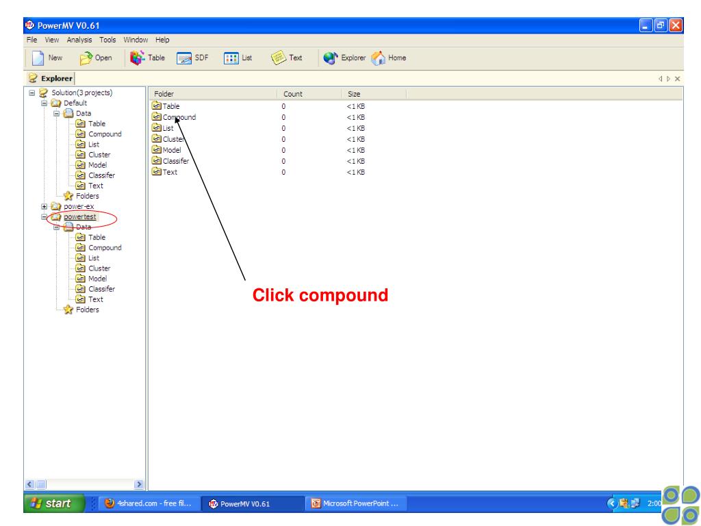Select Compound under powertest Data
The height and width of the screenshot is (526, 701).
105,248
